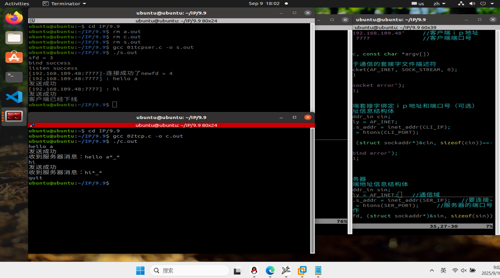The width and height of the screenshot is (500, 278).
Task: Open the Activities overview
Action: tap(17, 3)
